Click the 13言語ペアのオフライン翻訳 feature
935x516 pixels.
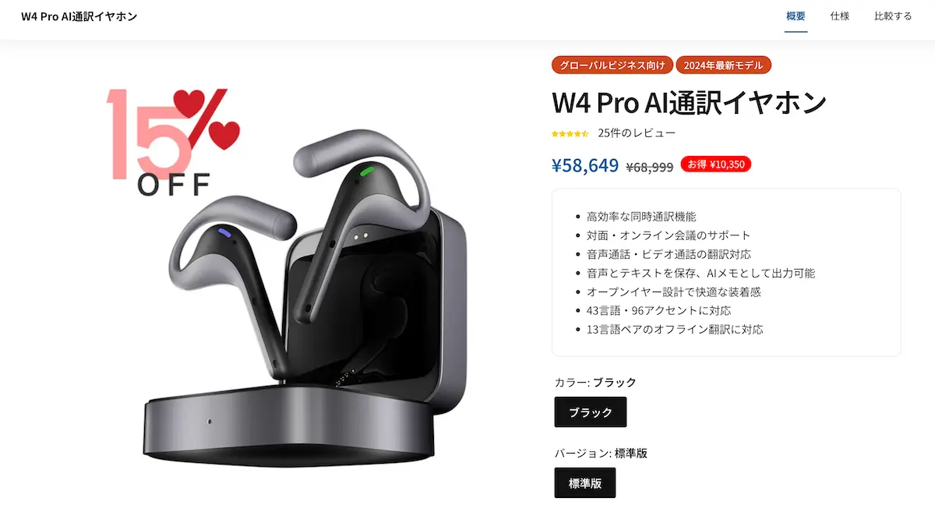[675, 329]
